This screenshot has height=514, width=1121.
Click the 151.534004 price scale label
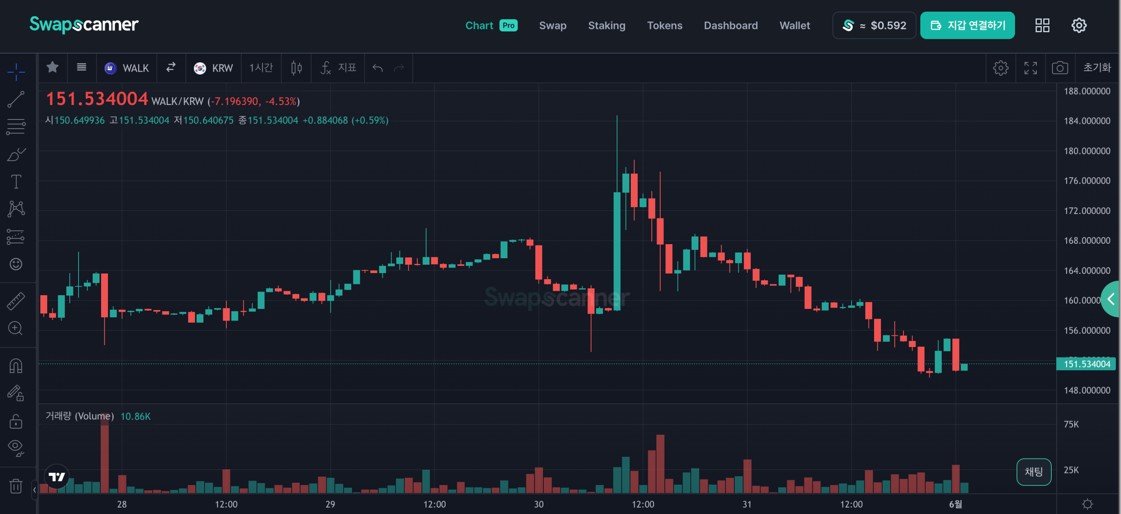point(1086,364)
